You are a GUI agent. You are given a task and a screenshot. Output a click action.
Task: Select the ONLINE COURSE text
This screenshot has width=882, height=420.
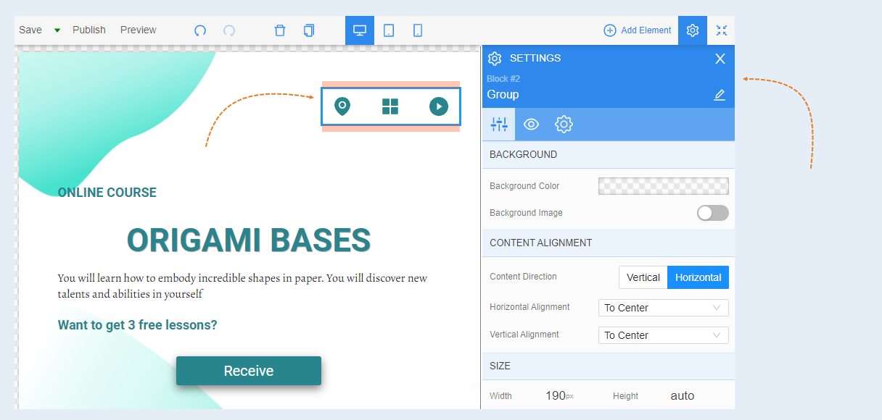(107, 193)
